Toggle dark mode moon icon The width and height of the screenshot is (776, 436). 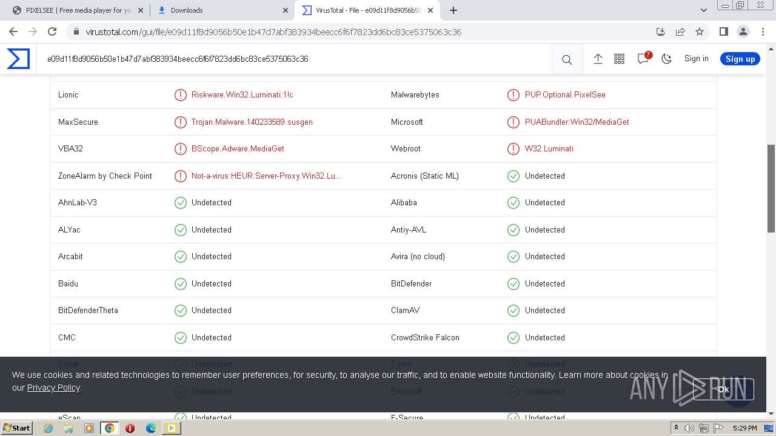(667, 59)
